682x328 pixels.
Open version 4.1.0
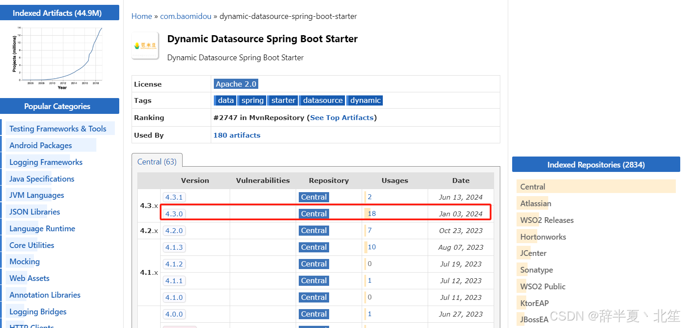[x=174, y=298]
